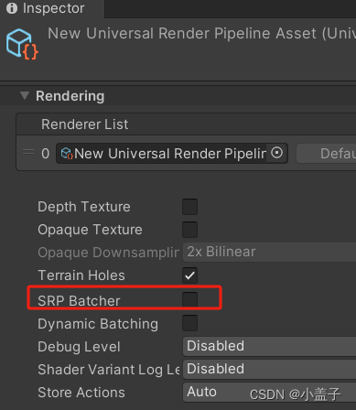Open object picker circle for renderer slot

click(277, 153)
